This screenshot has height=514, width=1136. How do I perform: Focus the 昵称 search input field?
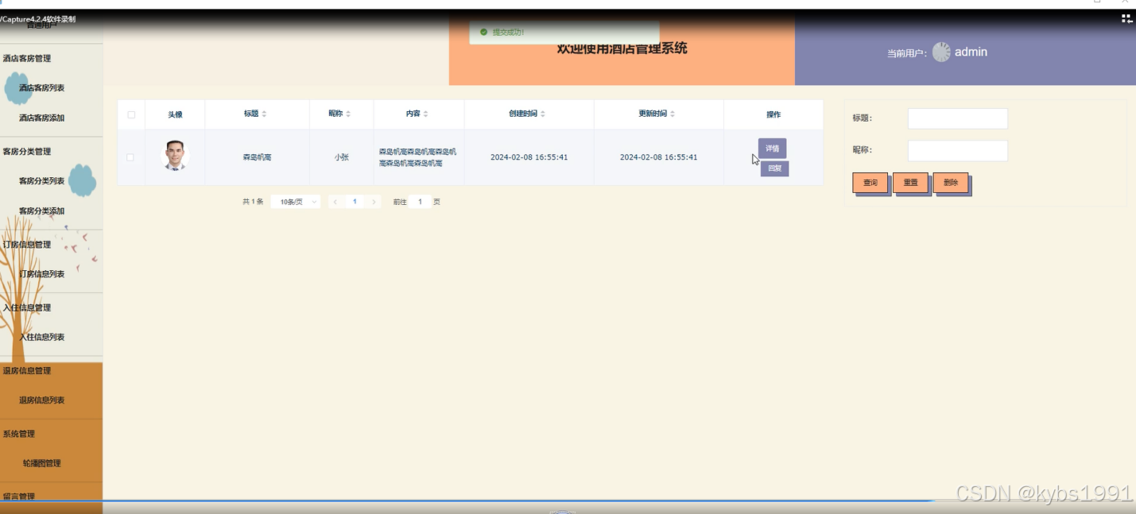tap(958, 151)
